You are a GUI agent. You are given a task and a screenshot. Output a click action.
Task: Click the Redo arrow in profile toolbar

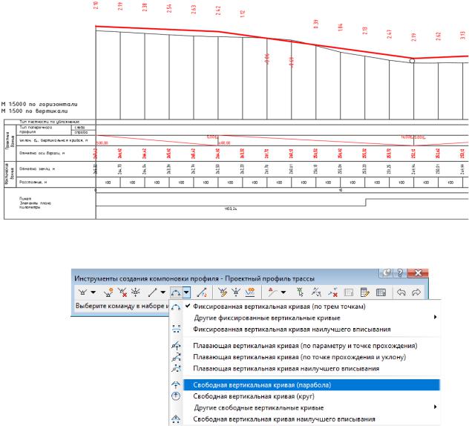[x=416, y=292]
